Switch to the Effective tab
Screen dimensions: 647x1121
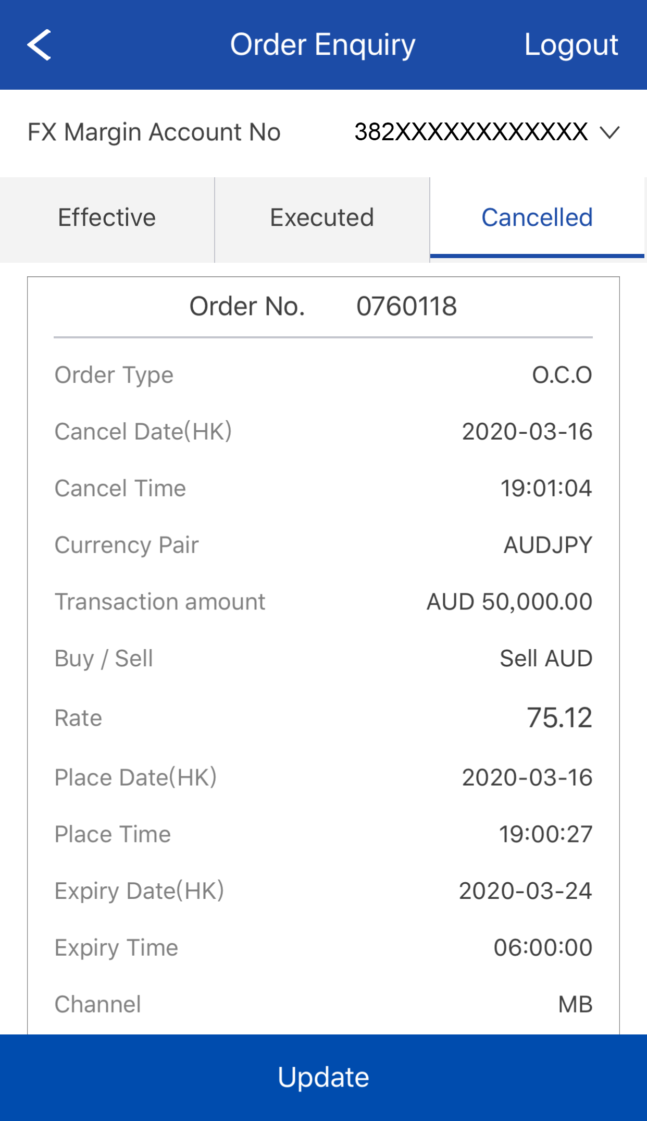[107, 218]
